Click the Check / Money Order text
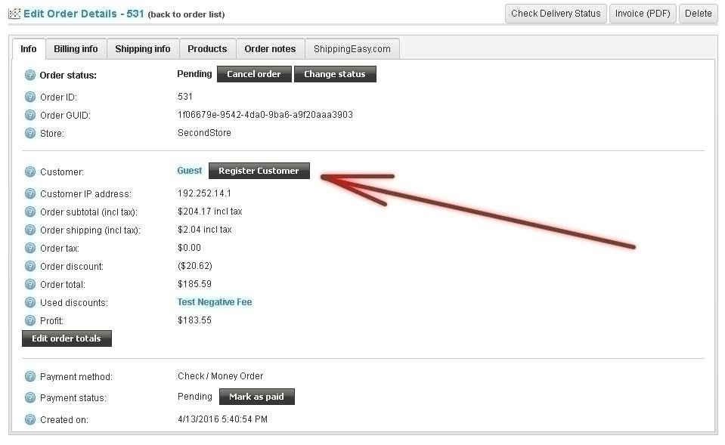The image size is (725, 445). coord(220,375)
